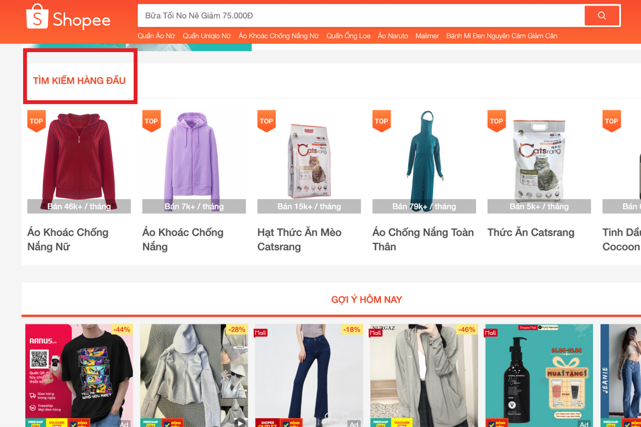Open the Catsrang cat food bag thumbnail selling 15k+
This screenshot has width=641, height=427.
pos(309,162)
